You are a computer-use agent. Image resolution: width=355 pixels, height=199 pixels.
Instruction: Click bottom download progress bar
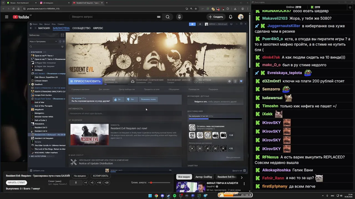[140, 172]
